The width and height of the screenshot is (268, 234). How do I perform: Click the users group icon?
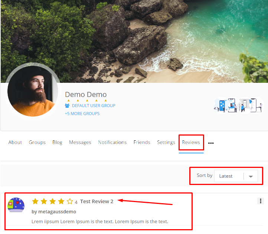(x=67, y=106)
